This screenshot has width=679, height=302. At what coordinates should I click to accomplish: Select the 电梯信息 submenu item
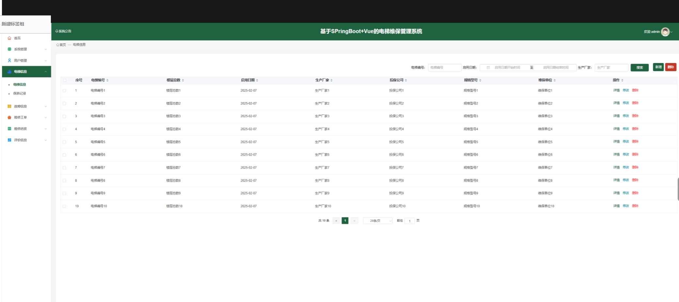[20, 85]
